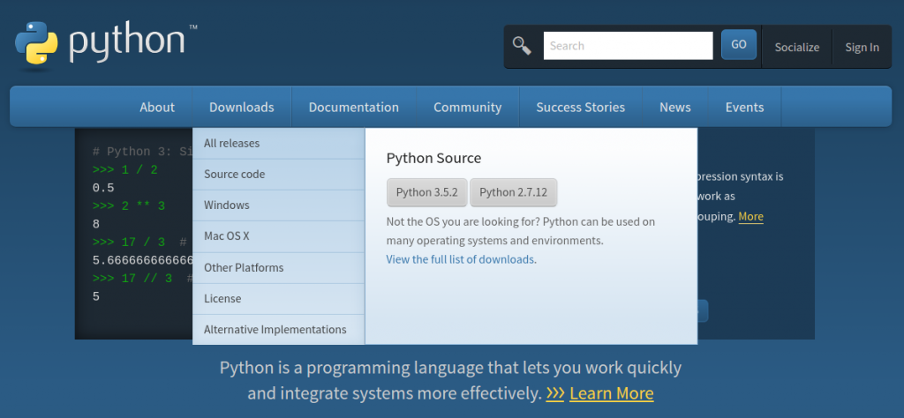Select All releases in Downloads submenu
This screenshot has height=418, width=904.
coord(278,144)
